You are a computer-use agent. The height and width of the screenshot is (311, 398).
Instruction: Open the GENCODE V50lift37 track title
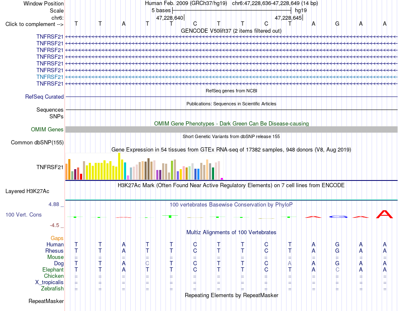(231, 31)
